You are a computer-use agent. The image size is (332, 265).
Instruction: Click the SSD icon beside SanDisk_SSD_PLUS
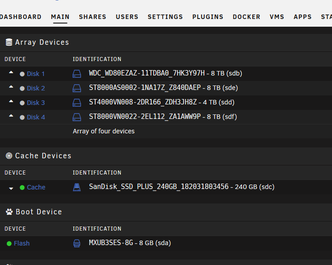[x=77, y=187]
